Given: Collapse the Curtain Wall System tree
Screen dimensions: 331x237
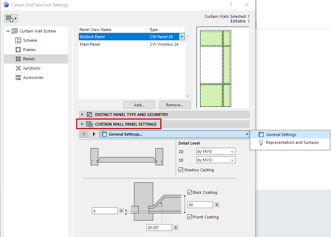Looking at the screenshot, I should pos(8,31).
